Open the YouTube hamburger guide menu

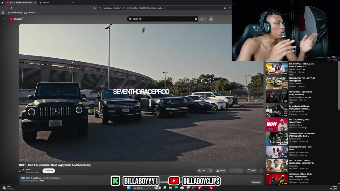tap(5, 19)
